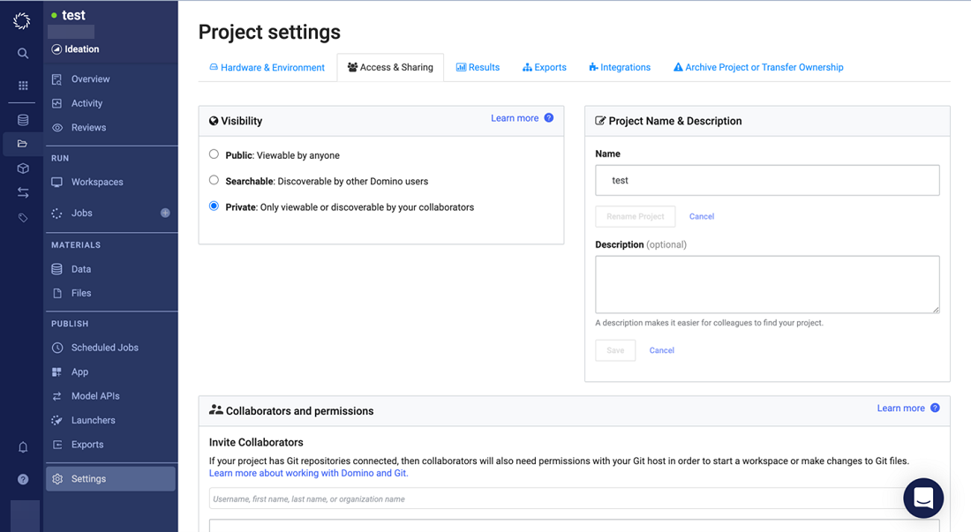Click the tag icon in the narrow rail
971x532 pixels.
23,218
